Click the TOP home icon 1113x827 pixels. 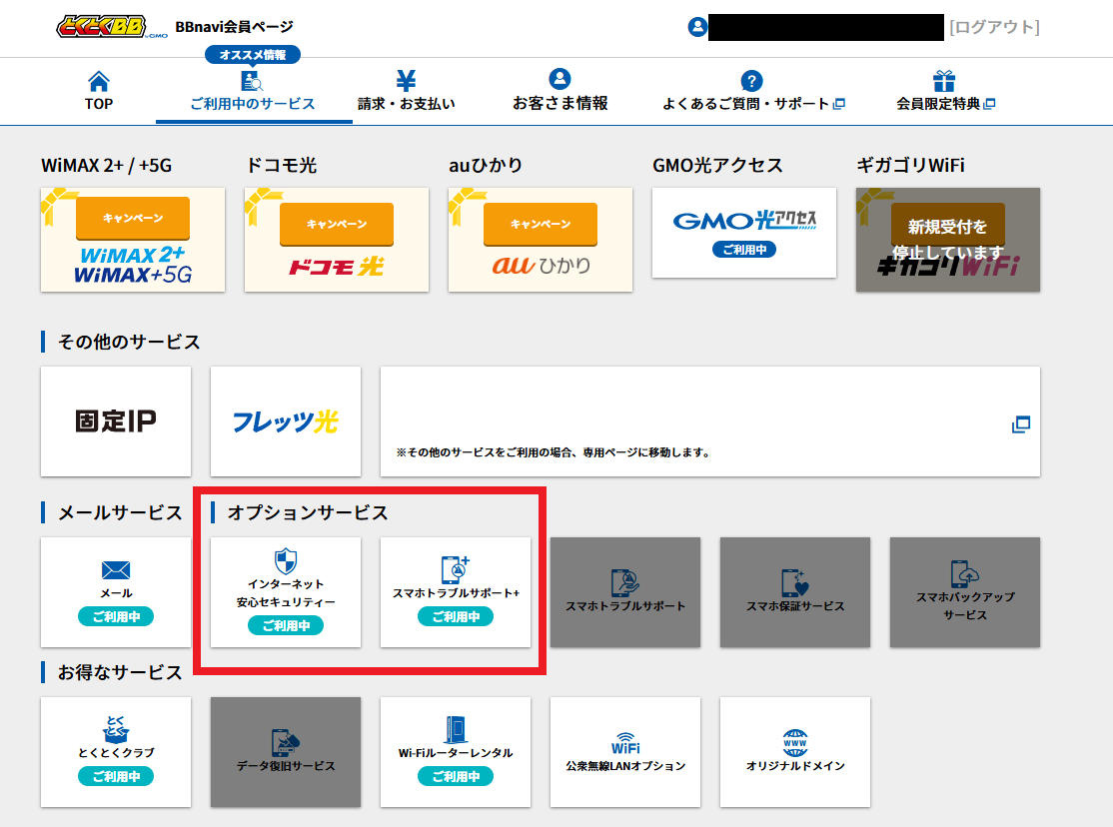point(99,82)
